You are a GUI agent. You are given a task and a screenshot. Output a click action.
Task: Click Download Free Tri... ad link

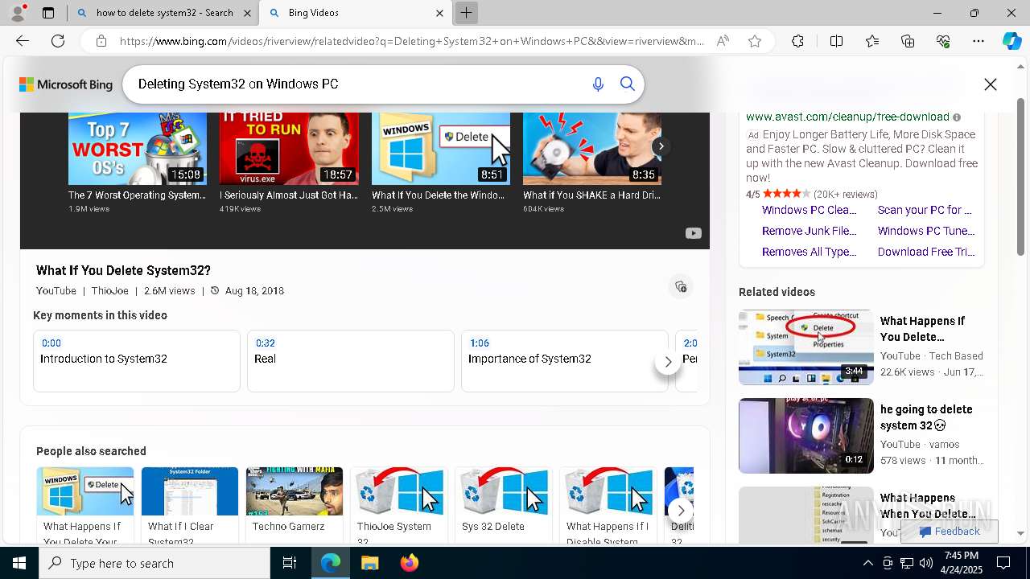(926, 252)
